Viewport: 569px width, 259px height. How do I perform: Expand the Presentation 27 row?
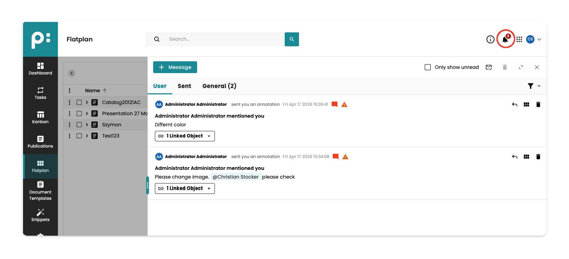[87, 113]
